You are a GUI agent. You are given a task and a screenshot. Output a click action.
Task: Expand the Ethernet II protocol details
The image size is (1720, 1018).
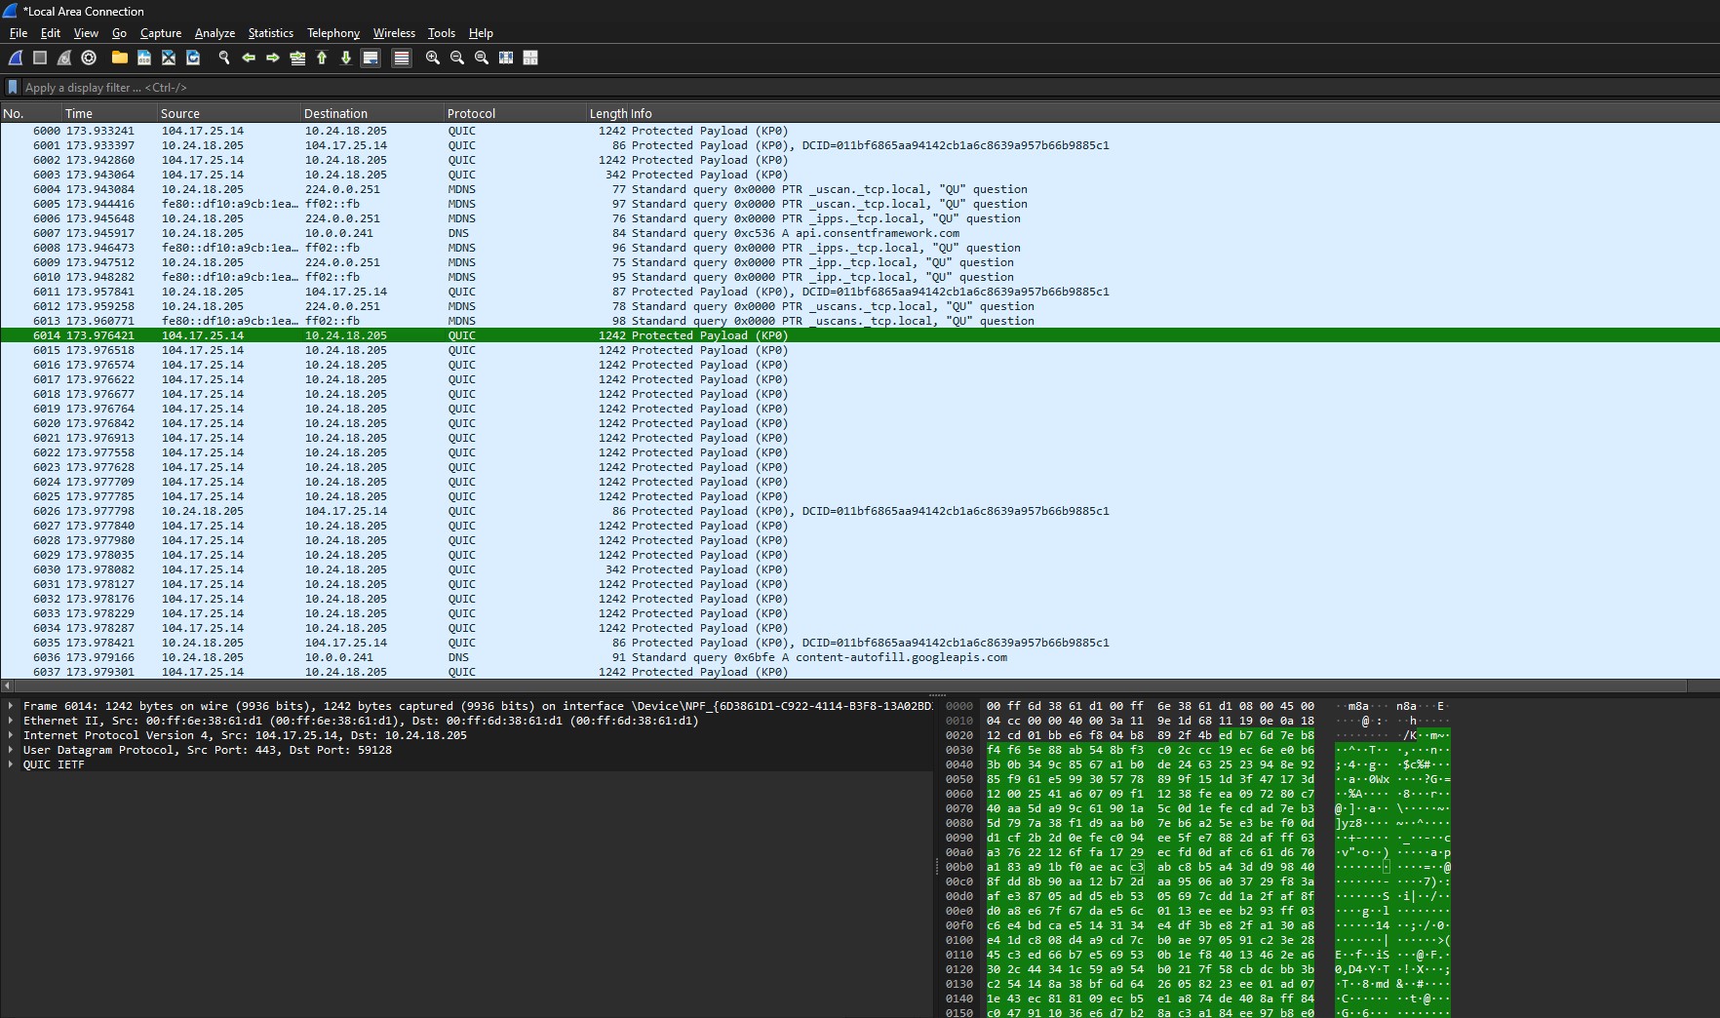(12, 721)
